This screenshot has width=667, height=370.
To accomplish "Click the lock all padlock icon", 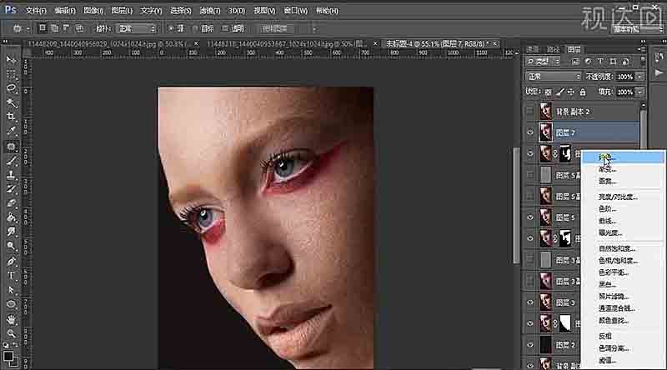I will pyautogui.click(x=583, y=92).
